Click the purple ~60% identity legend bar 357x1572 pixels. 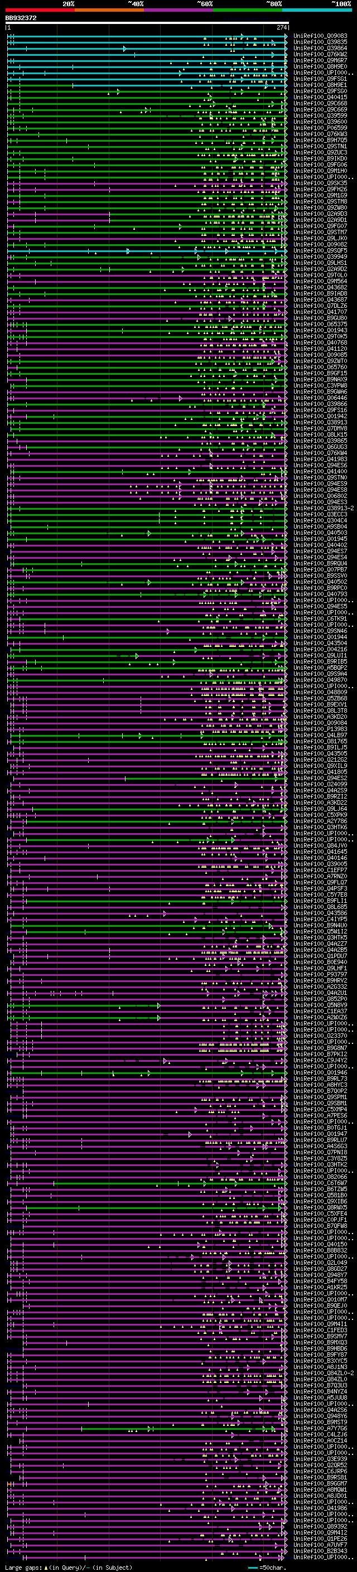[x=179, y=10]
